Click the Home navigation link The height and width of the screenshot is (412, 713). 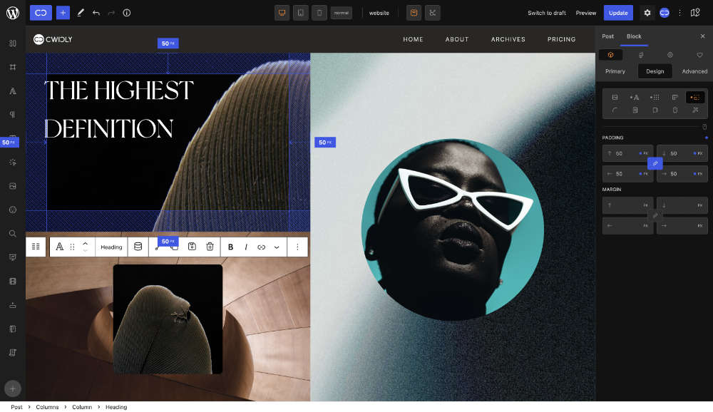tap(413, 40)
